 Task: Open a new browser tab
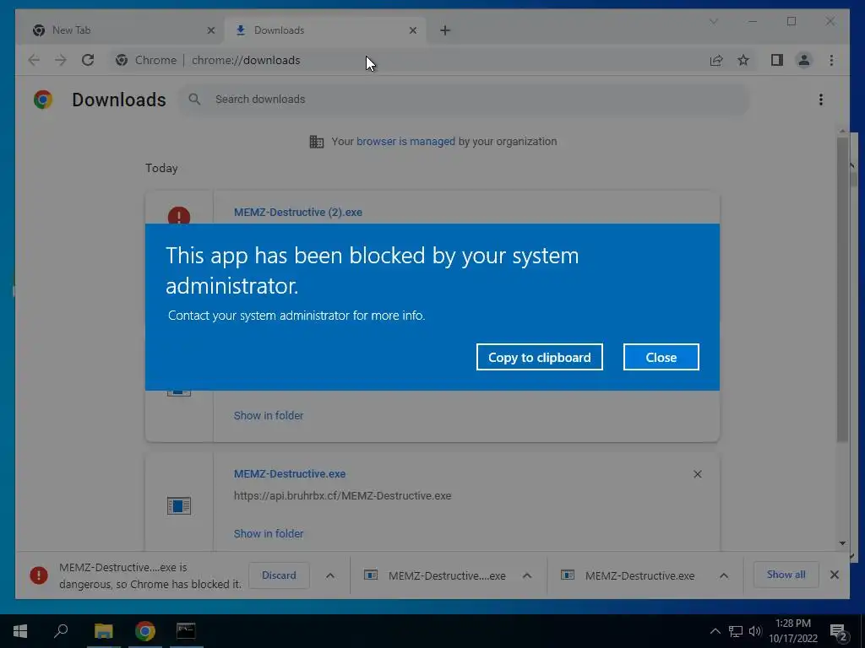(445, 30)
